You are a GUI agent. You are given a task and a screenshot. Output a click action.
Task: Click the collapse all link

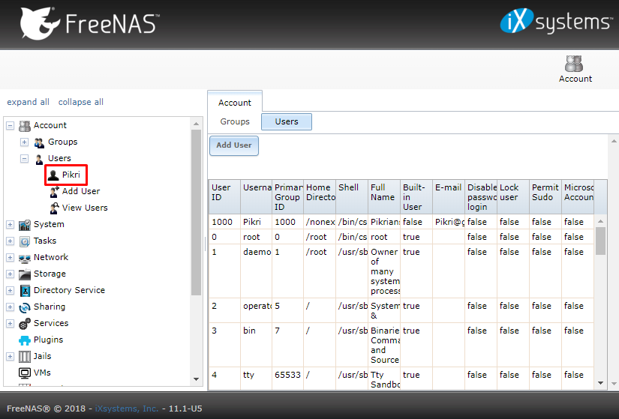(x=81, y=102)
